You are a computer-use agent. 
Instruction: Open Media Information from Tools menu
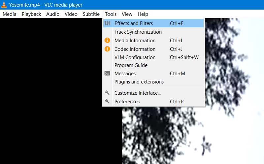click(x=153, y=40)
